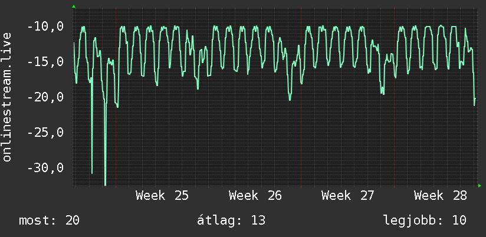The height and width of the screenshot is (237, 486).
Task: Click the final drop at graph's right end
Action: tap(475, 105)
